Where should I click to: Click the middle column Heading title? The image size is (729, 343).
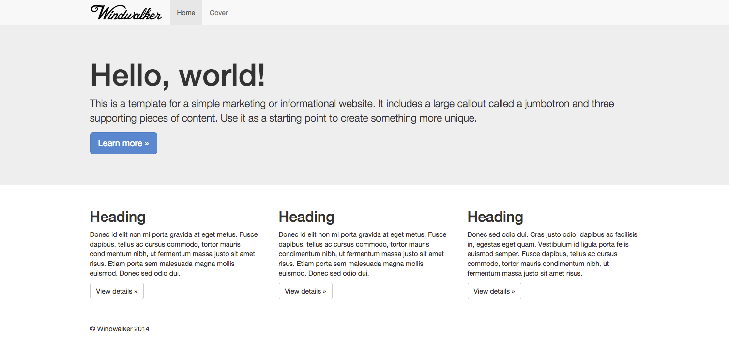306,217
